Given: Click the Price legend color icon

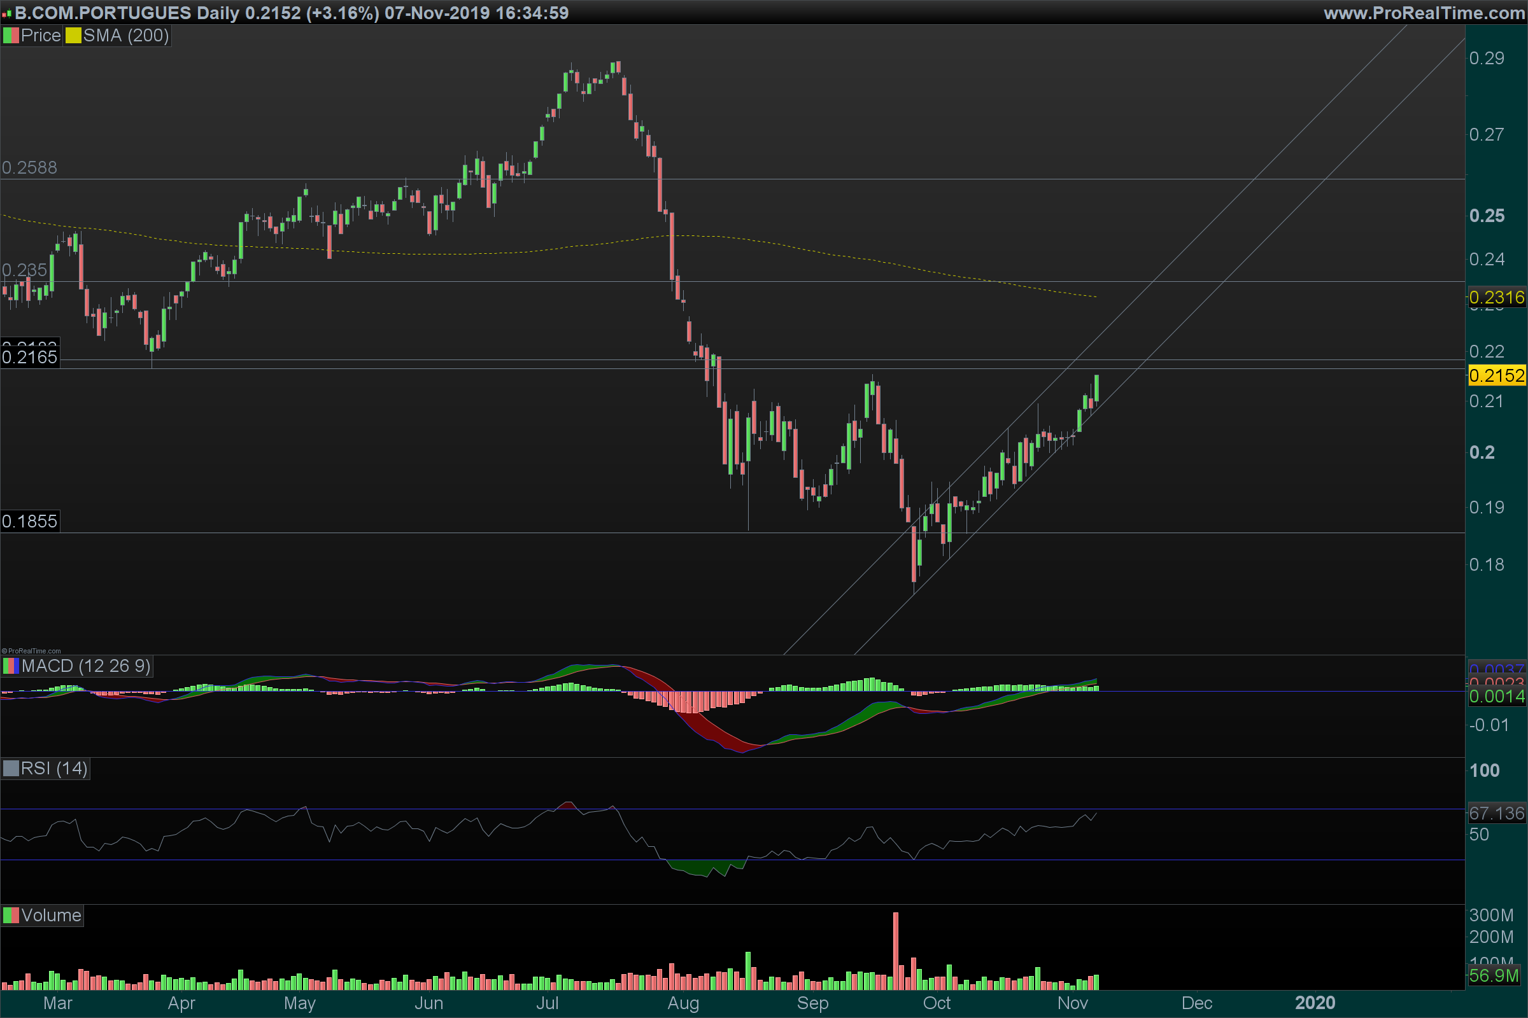Looking at the screenshot, I should [x=11, y=36].
